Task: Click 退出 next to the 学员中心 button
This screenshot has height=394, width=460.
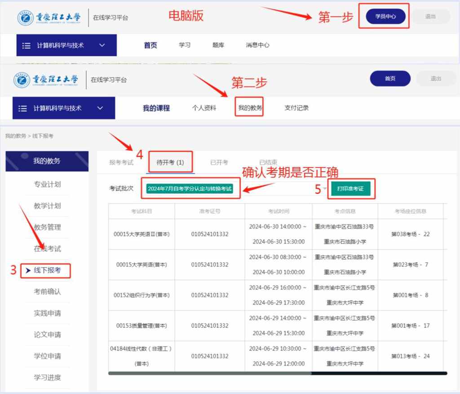Action: [x=431, y=17]
